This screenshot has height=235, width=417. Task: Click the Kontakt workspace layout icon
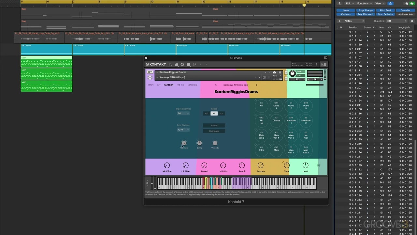click(188, 64)
